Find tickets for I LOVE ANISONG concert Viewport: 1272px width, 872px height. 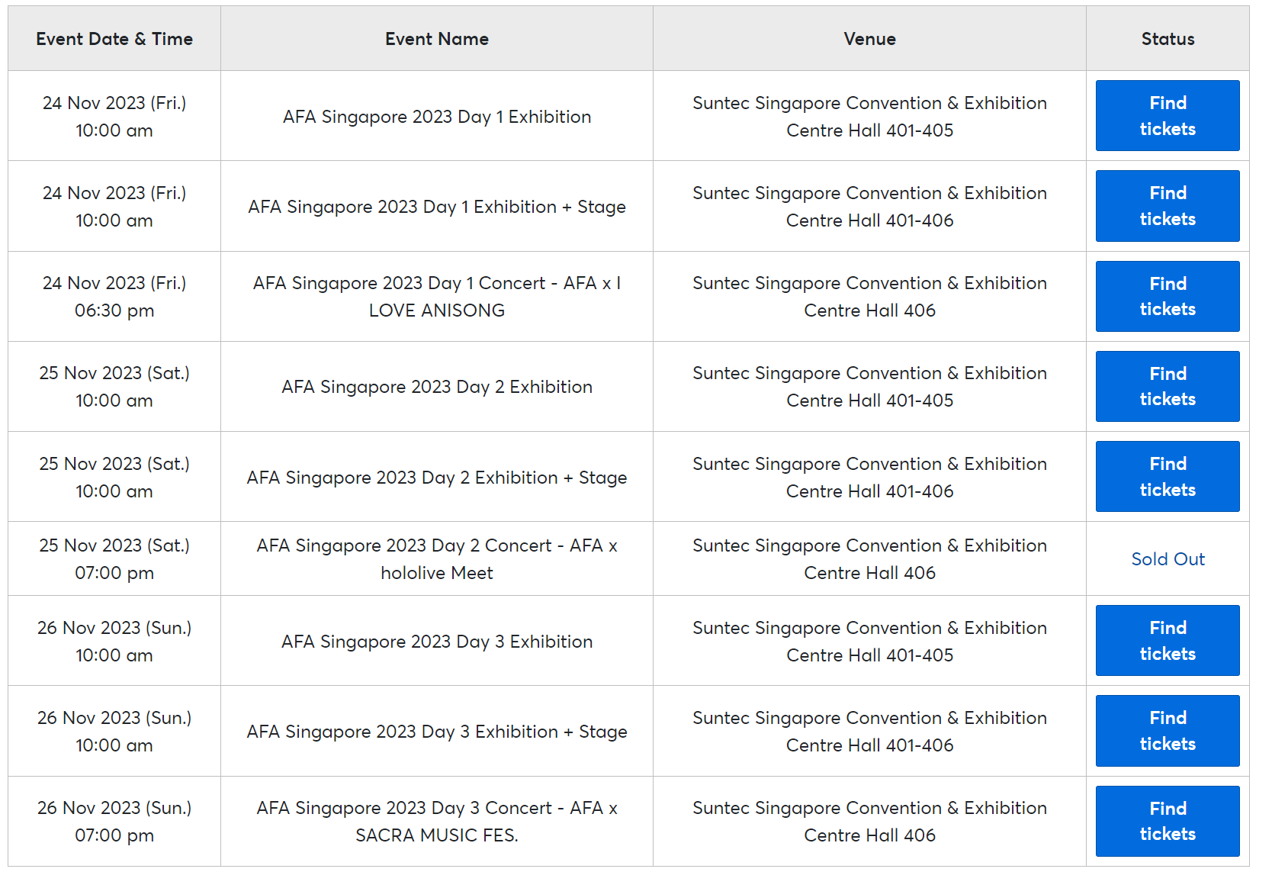pos(1167,296)
